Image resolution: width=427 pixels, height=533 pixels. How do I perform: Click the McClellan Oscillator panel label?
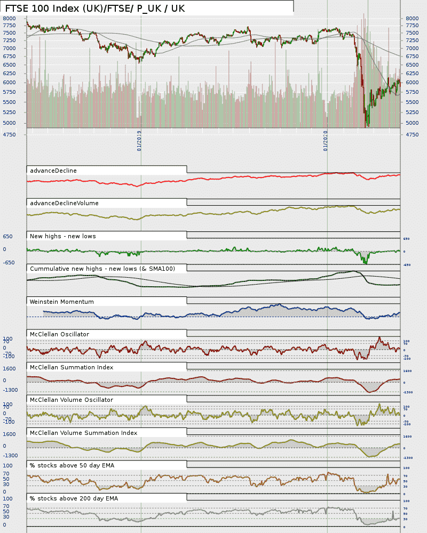pos(59,335)
